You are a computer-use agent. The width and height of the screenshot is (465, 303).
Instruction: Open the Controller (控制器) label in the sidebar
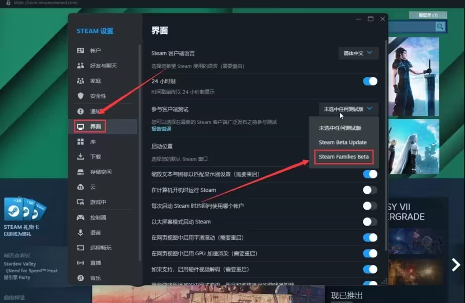(98, 218)
